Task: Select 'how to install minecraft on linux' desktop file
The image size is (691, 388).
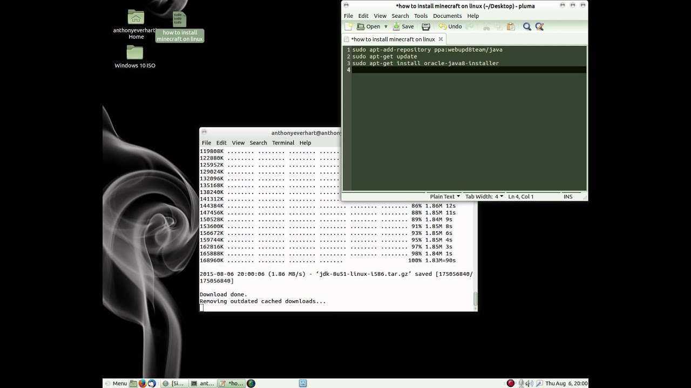Action: 180,27
